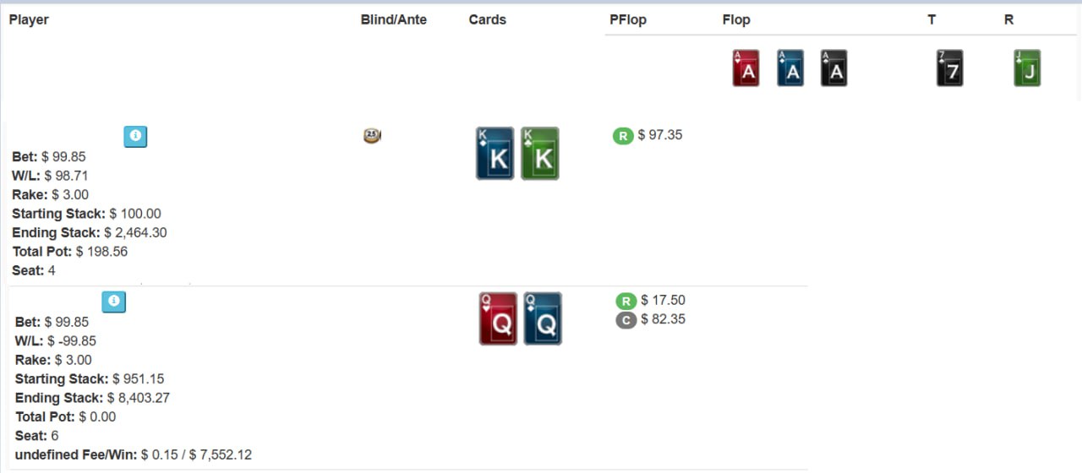Select the green Jack river card
Screen dimensions: 1082x473
1027,68
